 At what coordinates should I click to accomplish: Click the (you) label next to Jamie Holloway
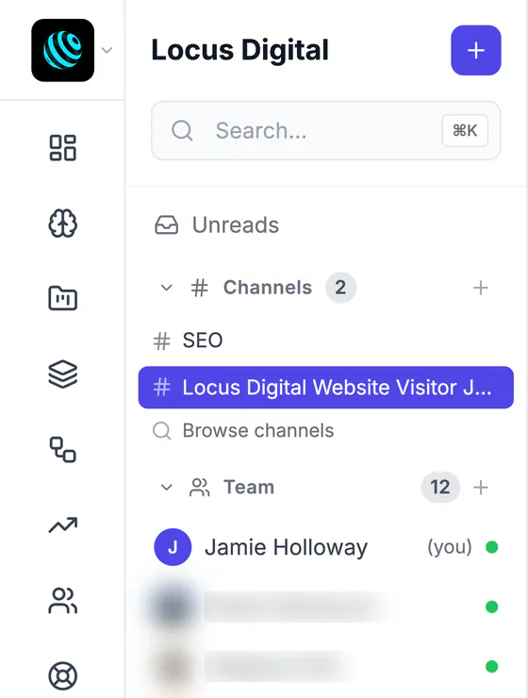[x=450, y=547]
